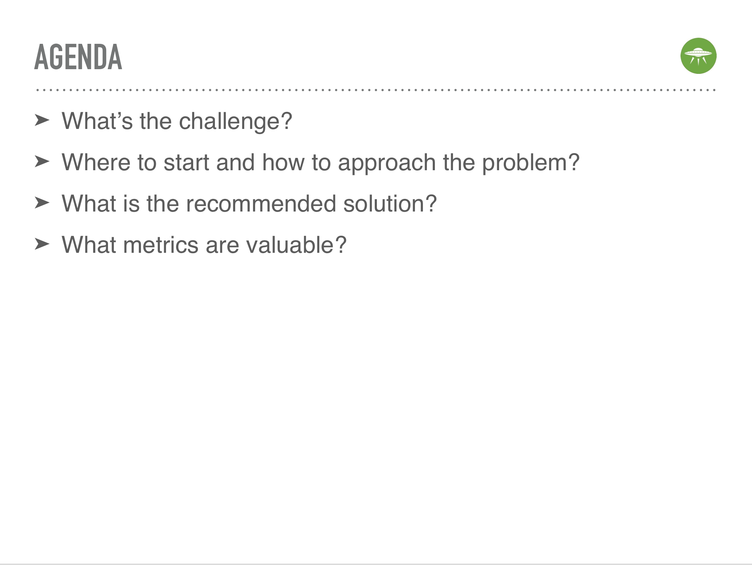752x565 pixels.
Task: Click the word "solution?" in third bullet
Action: pyautogui.click(x=390, y=204)
